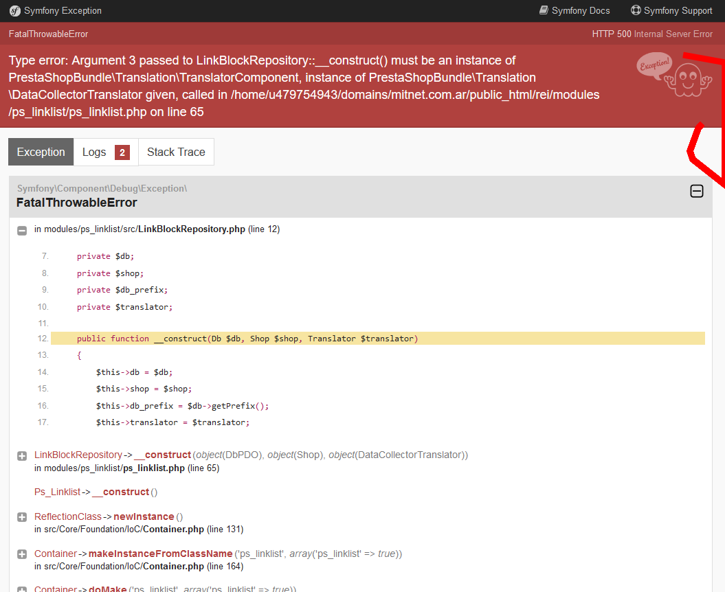Screen dimensions: 725x592
Task: Click the ReflectionClass class name
Action: tap(67, 516)
